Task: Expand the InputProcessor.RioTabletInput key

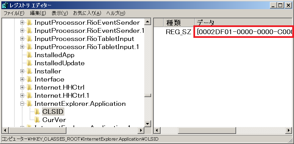Action: (22, 39)
